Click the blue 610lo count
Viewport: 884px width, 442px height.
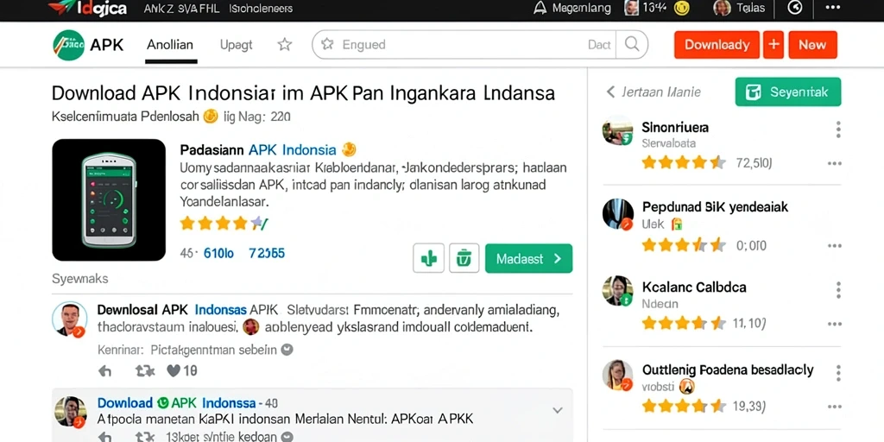tap(218, 253)
